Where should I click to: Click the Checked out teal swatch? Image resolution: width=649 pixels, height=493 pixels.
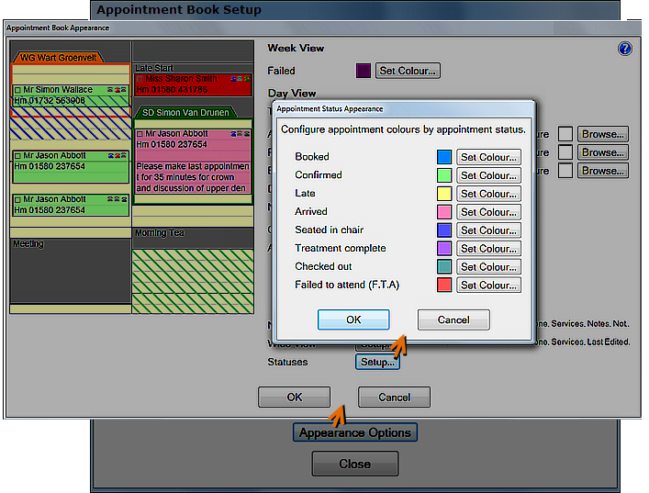click(444, 266)
